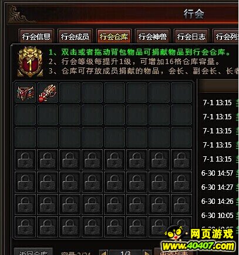Click first locked slot in fourth row

25,160
